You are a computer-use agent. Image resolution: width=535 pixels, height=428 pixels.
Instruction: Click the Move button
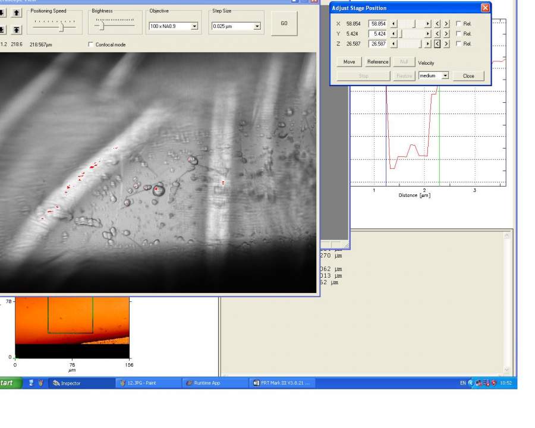pos(349,62)
